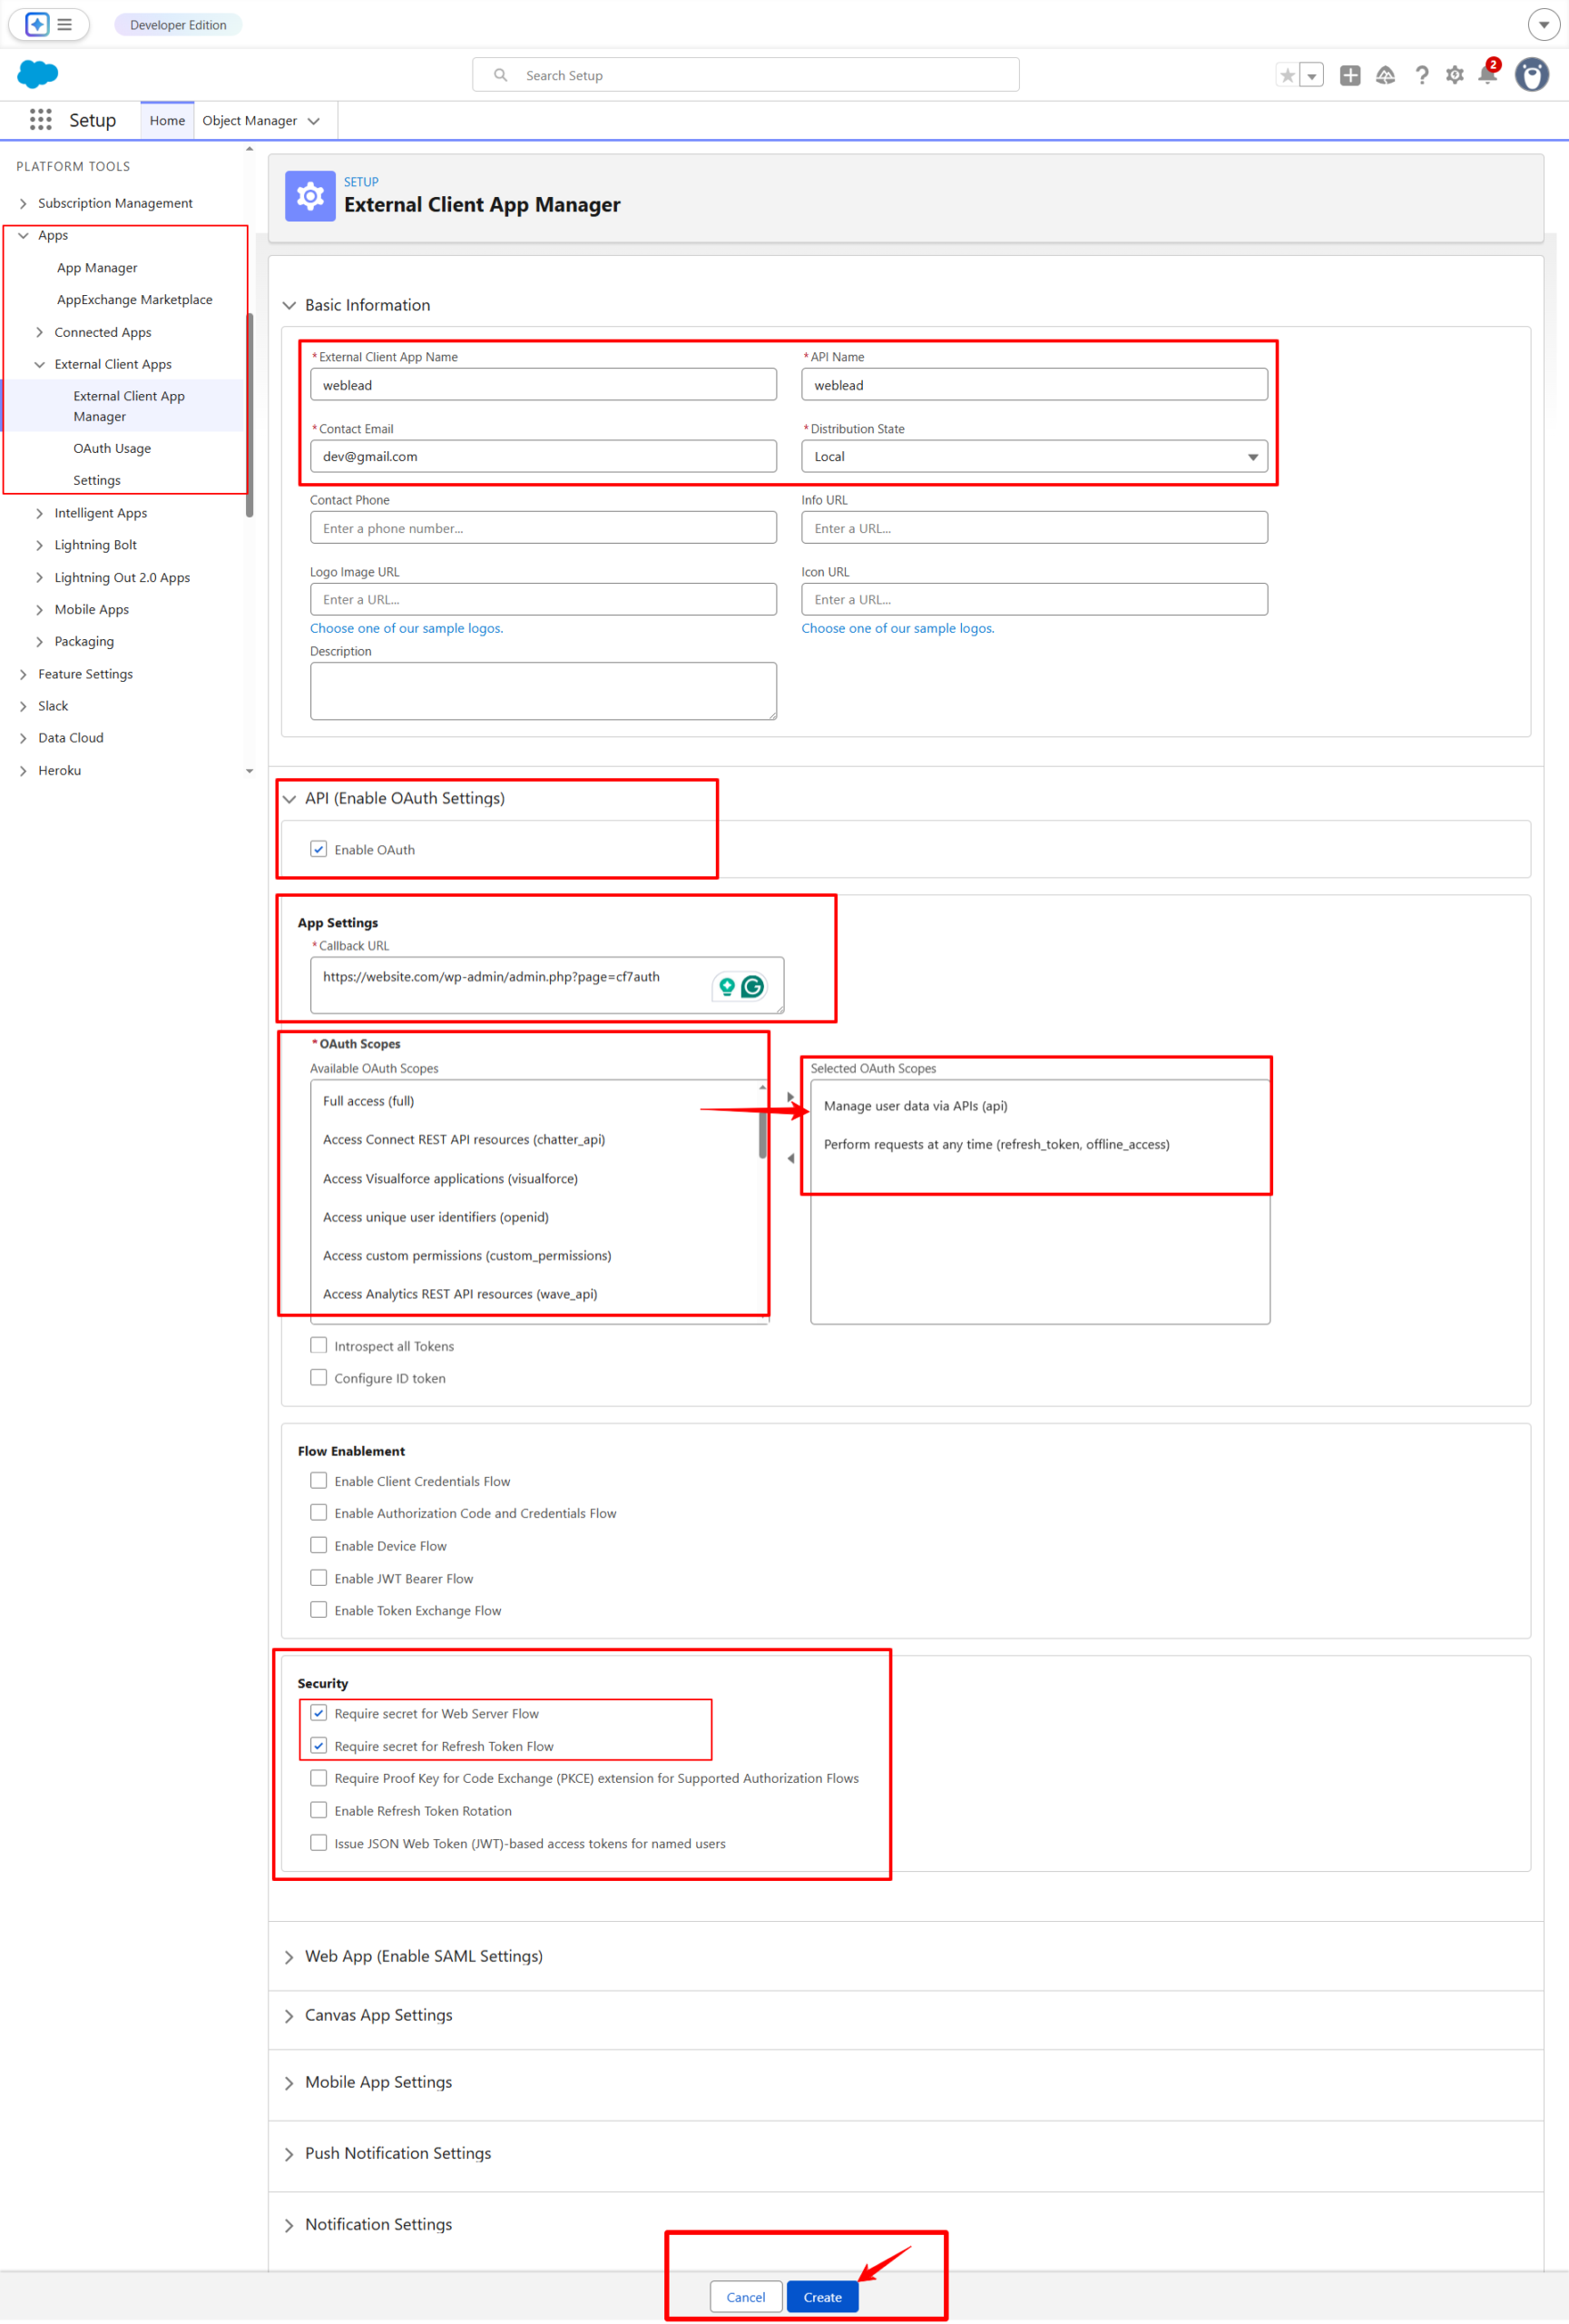Uncheck the Enable OAuth checkbox

318,848
